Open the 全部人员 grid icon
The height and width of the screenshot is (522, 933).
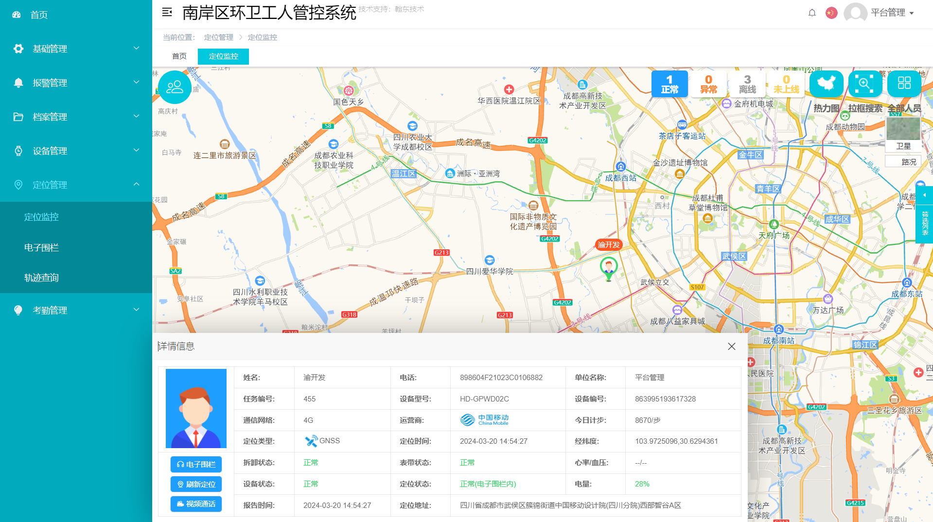coord(904,84)
